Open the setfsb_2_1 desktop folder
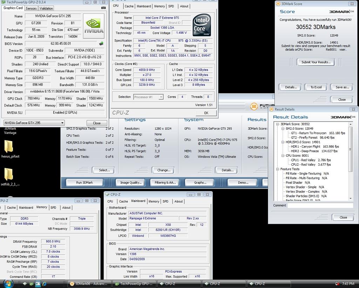Image resolution: width=359 pixels, height=288 pixels. (9, 177)
